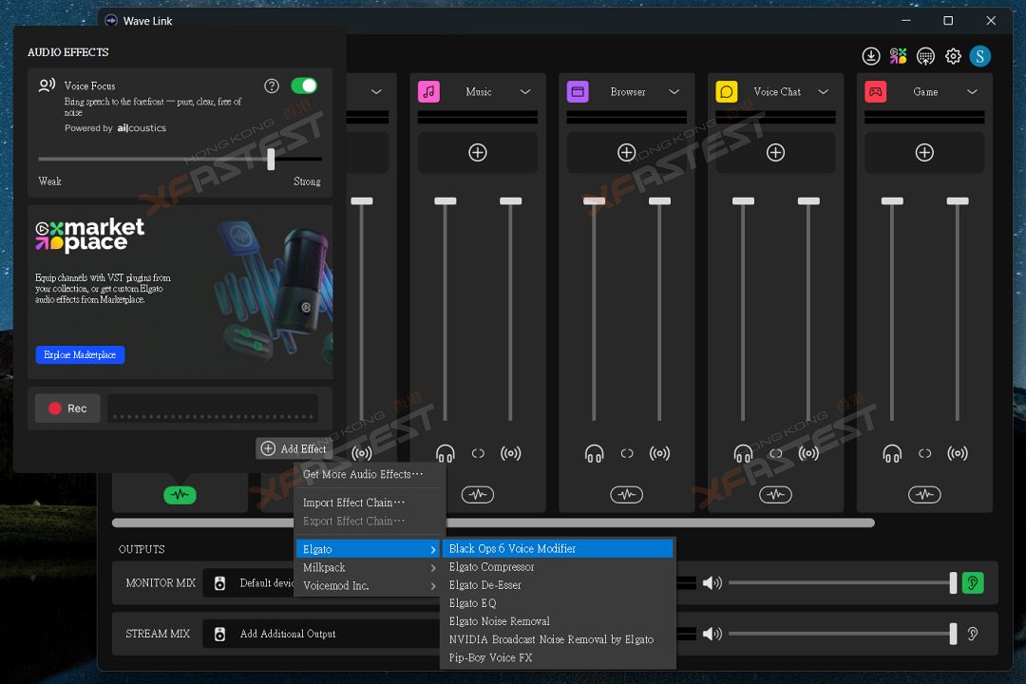
Task: Open the user profile S avatar
Action: pos(979,56)
